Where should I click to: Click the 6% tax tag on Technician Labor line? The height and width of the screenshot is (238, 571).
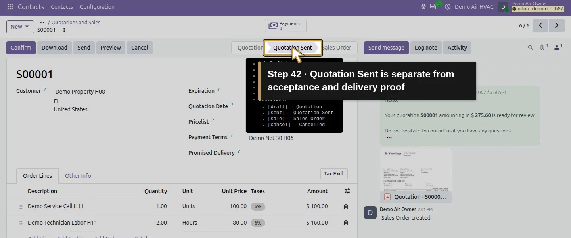click(258, 223)
